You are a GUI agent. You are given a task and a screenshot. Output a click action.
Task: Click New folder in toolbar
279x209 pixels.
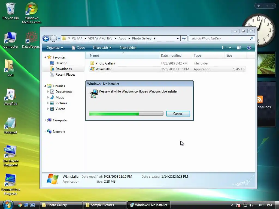(x=128, y=48)
